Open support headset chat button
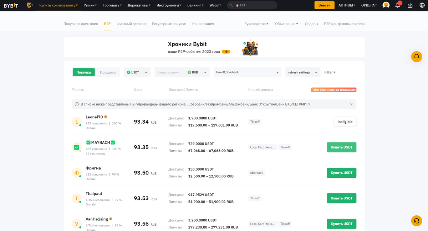Viewport: 428px width, 231px height. coord(416,221)
